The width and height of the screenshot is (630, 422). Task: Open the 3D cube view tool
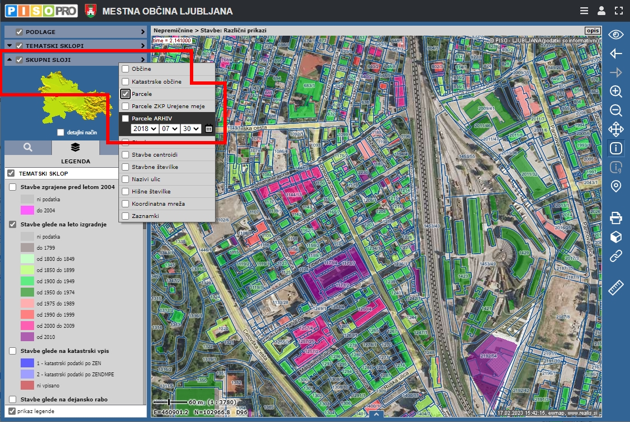click(615, 237)
